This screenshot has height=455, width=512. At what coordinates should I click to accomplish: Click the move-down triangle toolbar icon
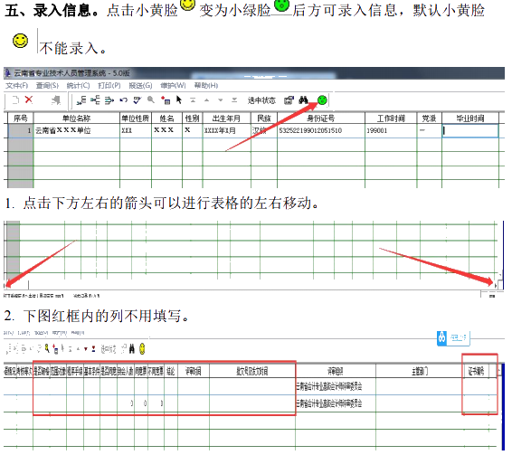[x=221, y=100]
